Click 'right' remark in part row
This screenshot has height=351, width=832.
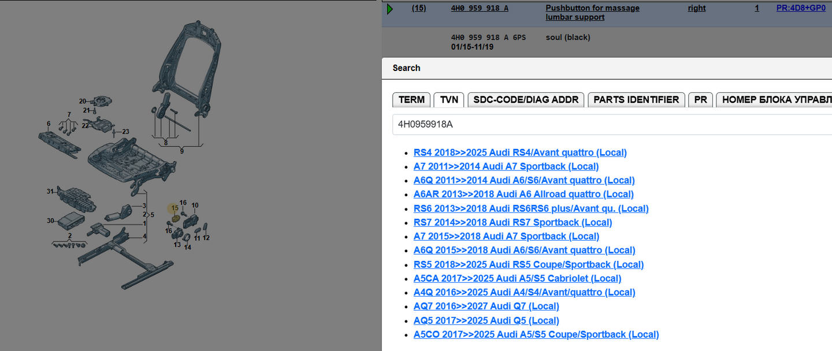click(x=697, y=8)
